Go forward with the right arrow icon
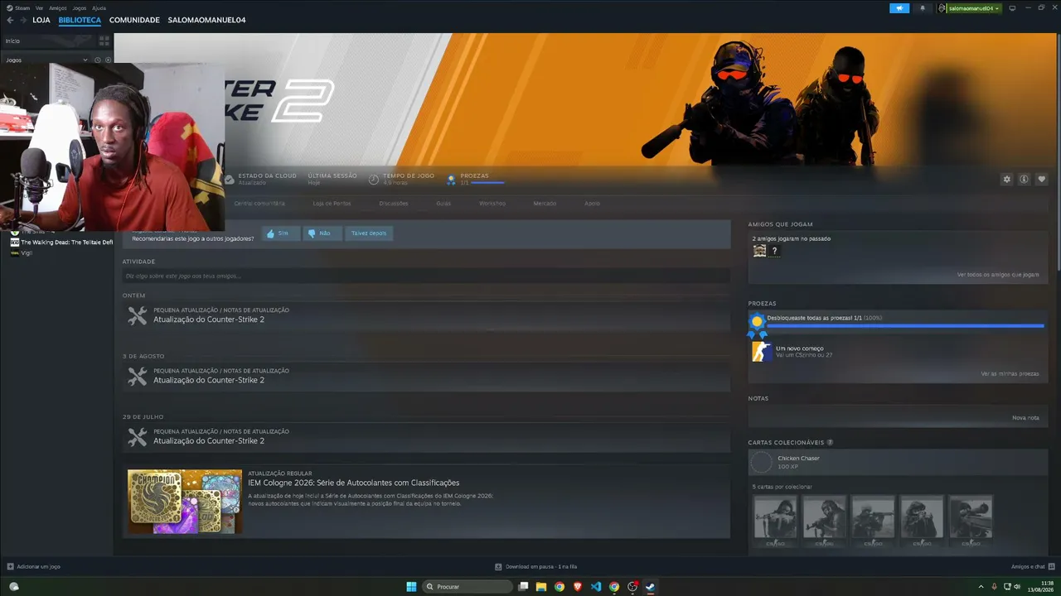This screenshot has height=596, width=1061. tap(22, 20)
